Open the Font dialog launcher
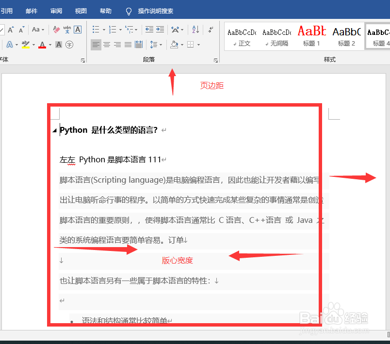The height and width of the screenshot is (344, 390). [83, 61]
